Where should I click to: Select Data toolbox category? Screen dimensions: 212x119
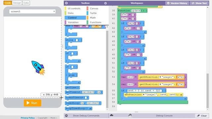click(75, 13)
